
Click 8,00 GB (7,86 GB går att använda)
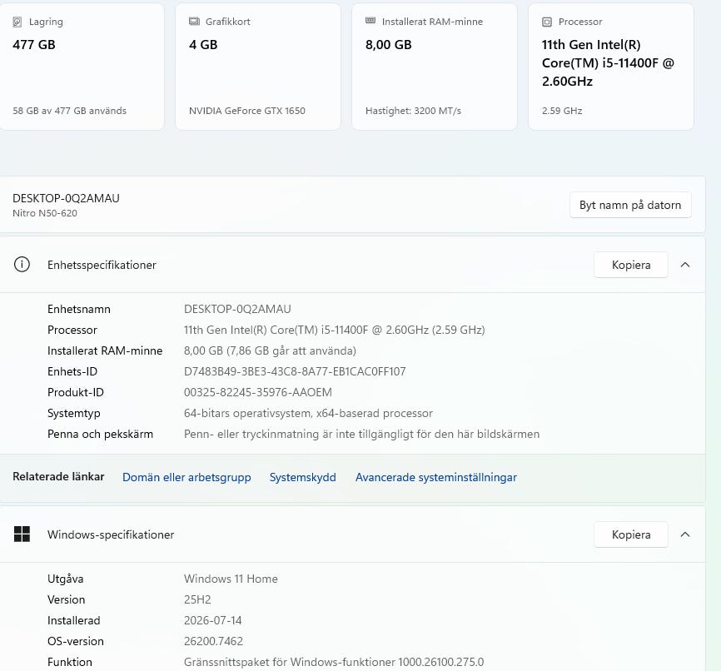pos(270,351)
